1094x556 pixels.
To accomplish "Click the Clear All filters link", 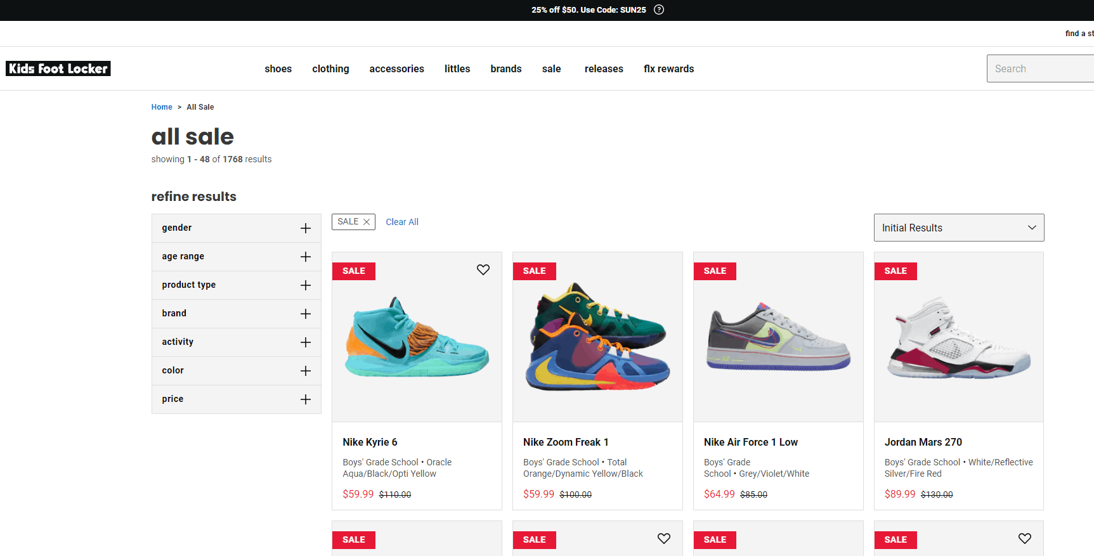I will 402,222.
